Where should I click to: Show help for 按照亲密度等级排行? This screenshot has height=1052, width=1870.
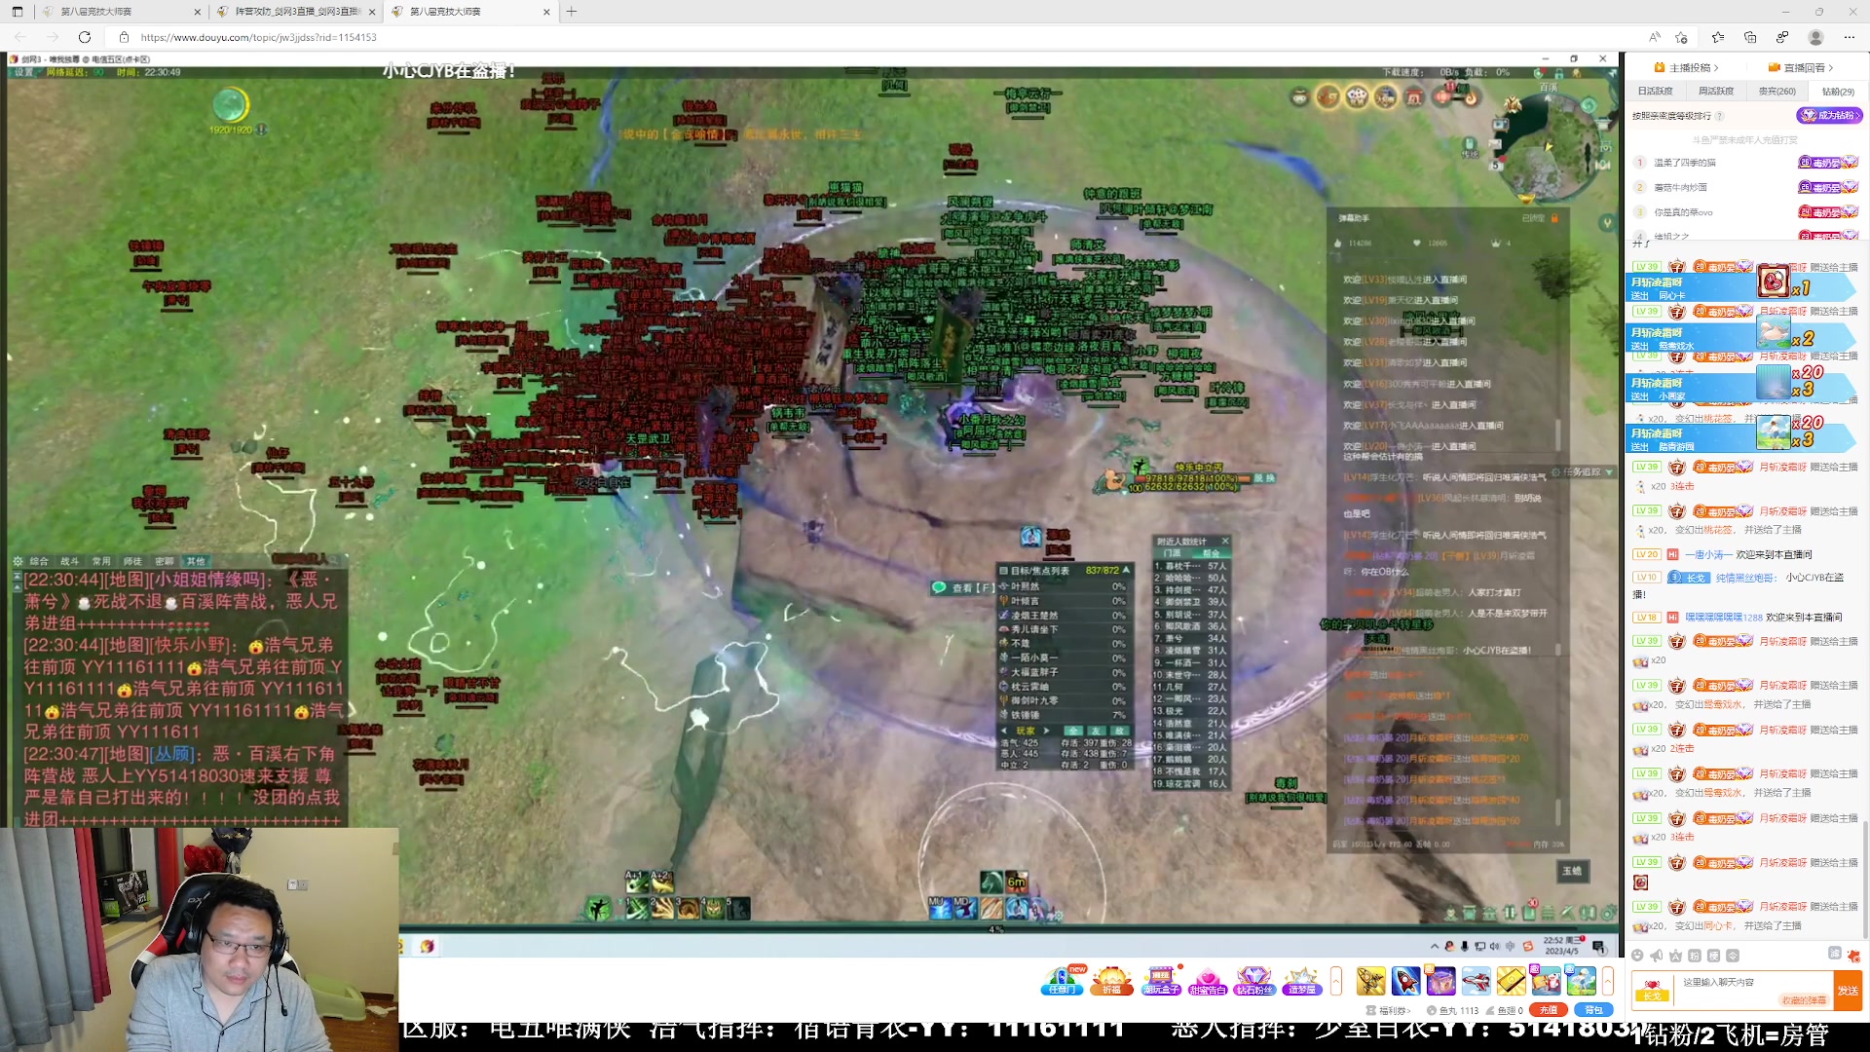1719,116
